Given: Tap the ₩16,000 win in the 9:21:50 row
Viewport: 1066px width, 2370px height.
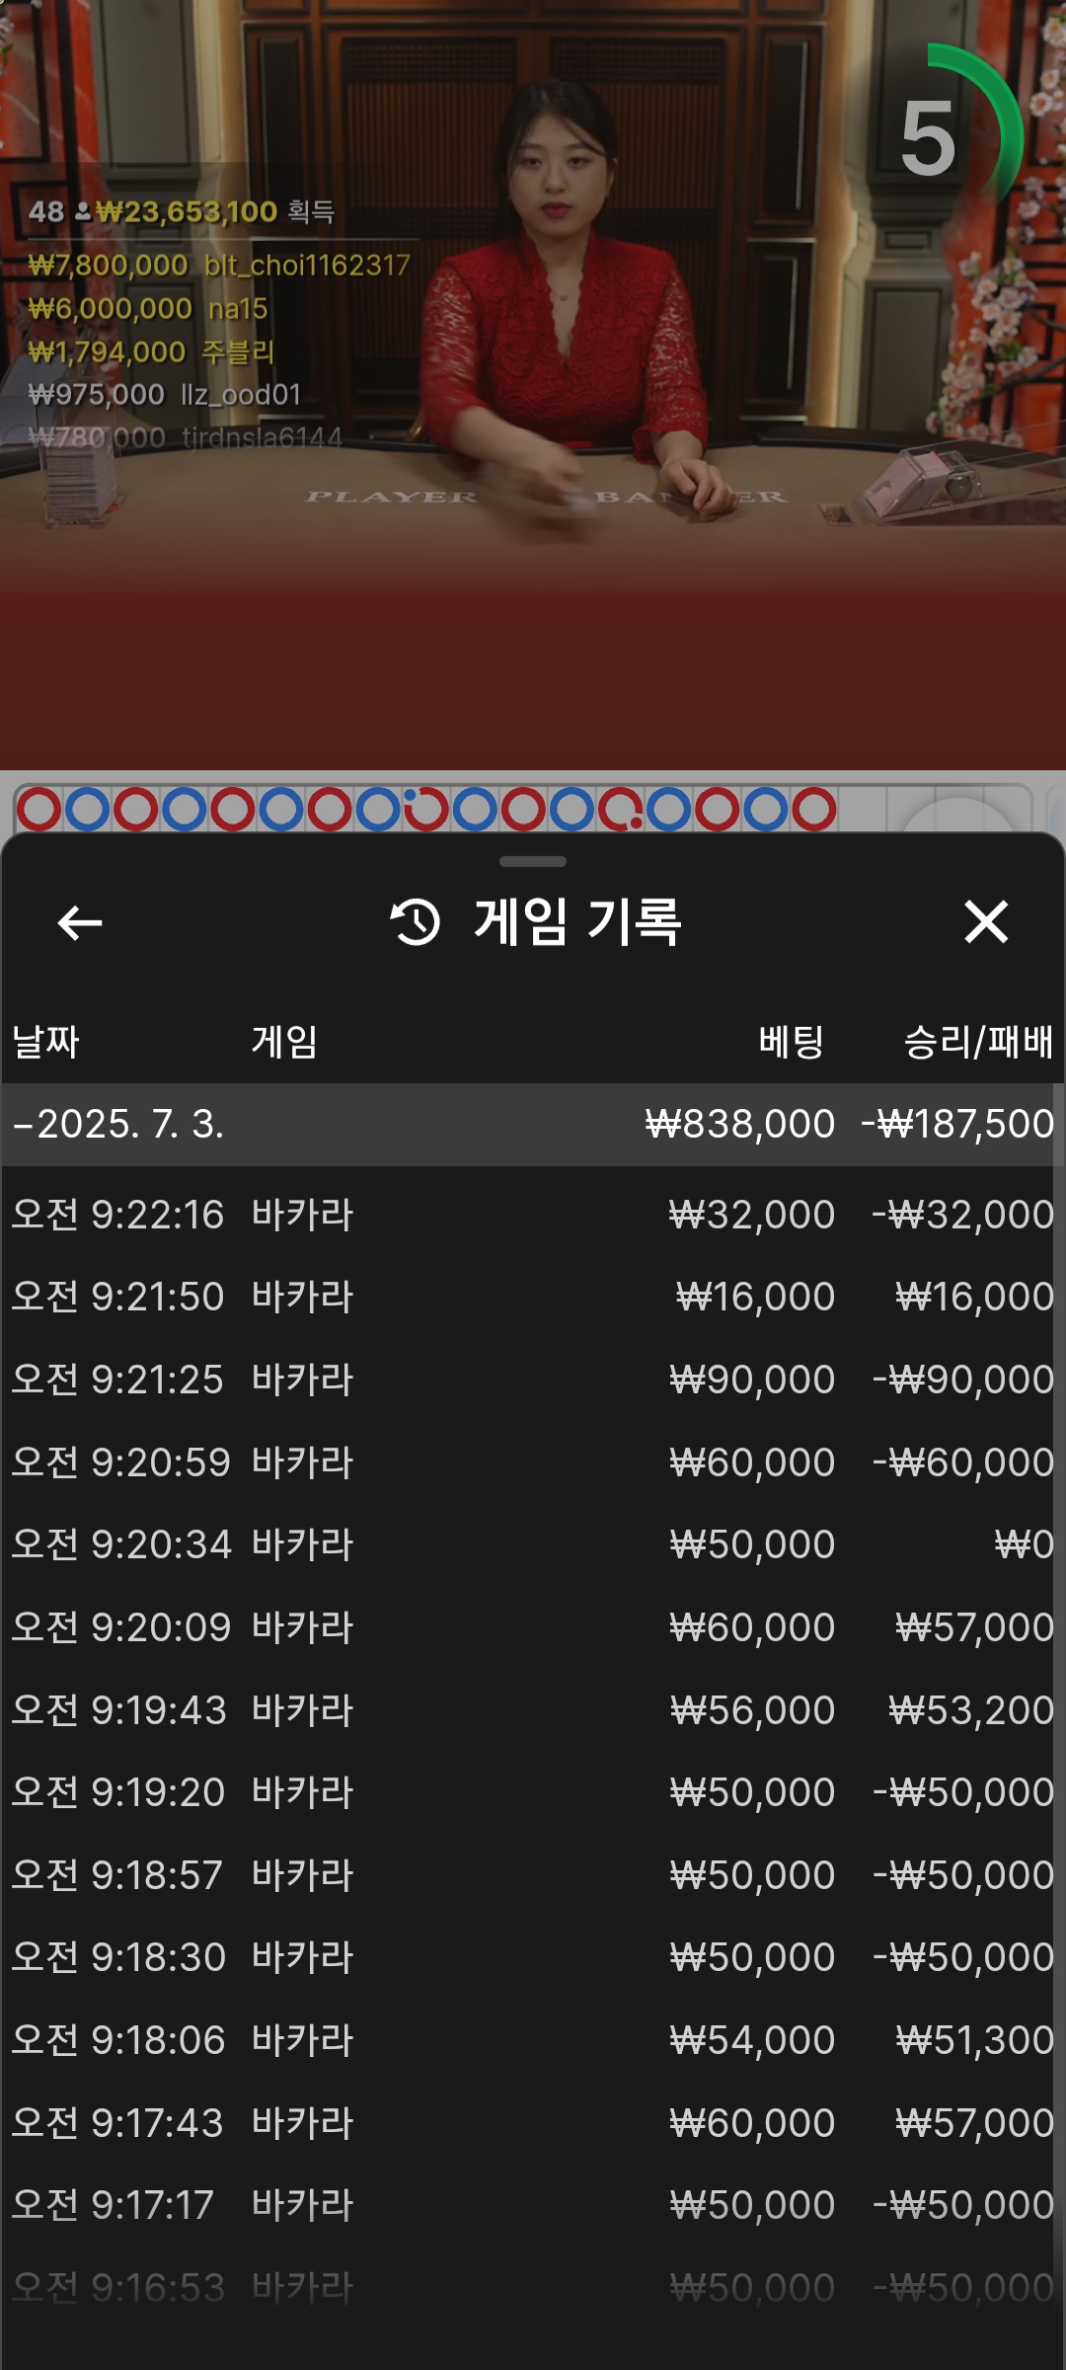Looking at the screenshot, I should coord(975,1298).
